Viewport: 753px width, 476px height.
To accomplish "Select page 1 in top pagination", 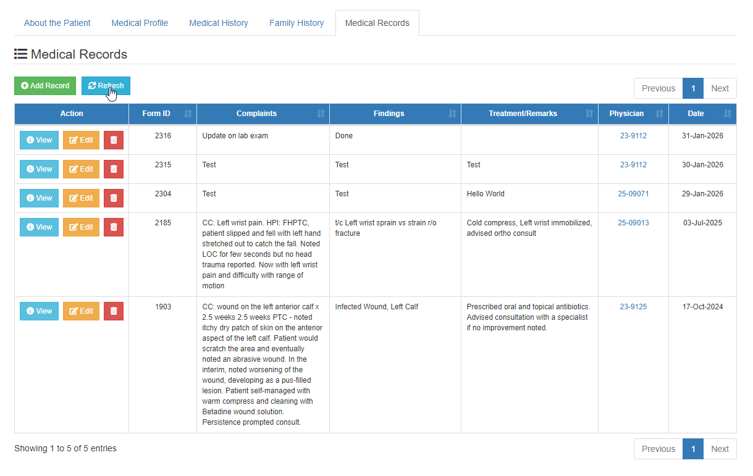I will pos(693,88).
